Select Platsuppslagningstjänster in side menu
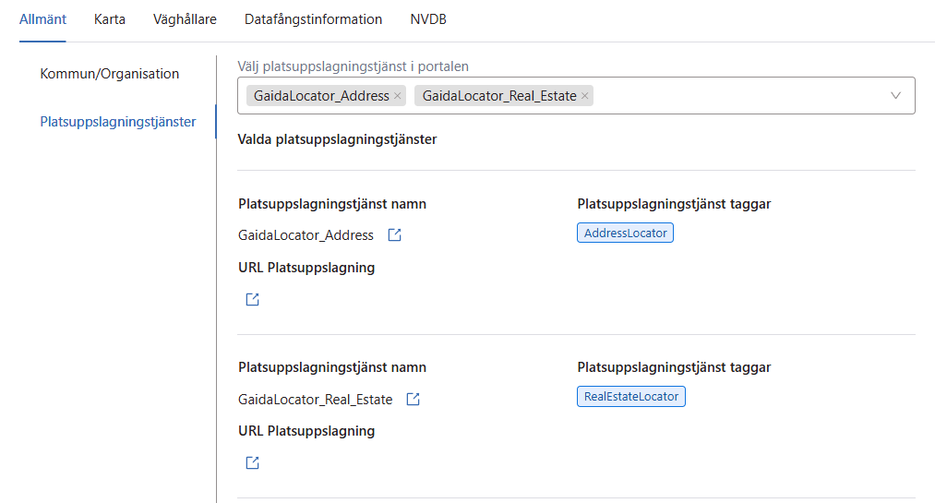Viewport: 935px width, 503px height. [x=118, y=122]
